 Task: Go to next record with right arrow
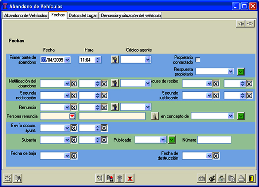(250, 24)
